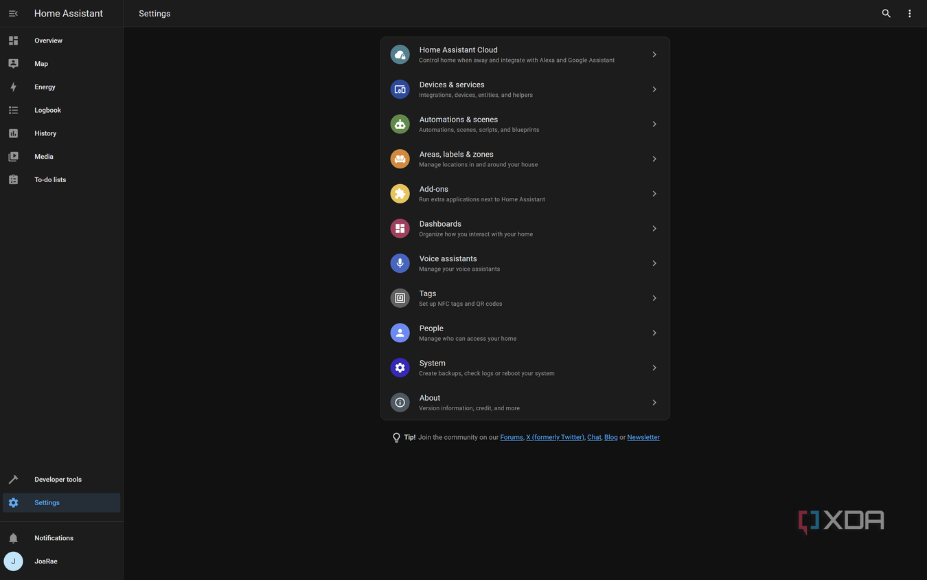
Task: Click the Tags NFC icon
Action: pos(400,298)
